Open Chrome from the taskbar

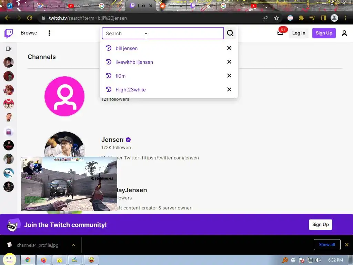tap(28, 260)
